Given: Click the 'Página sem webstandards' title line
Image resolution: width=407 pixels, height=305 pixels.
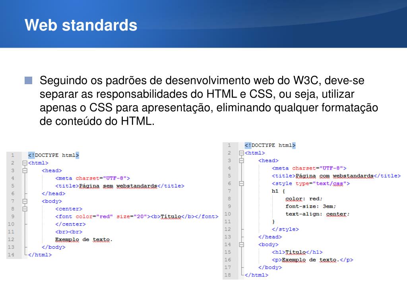Looking at the screenshot, I should (120, 186).
